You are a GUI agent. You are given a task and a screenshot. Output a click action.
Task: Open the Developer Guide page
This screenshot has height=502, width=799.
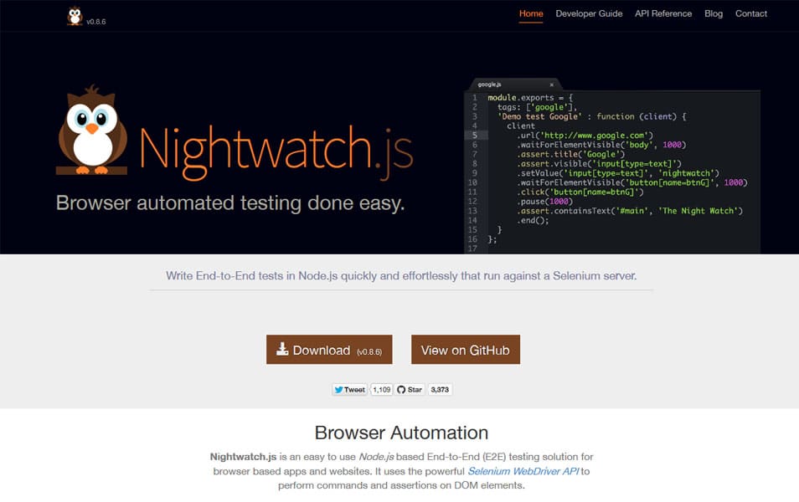pos(588,13)
